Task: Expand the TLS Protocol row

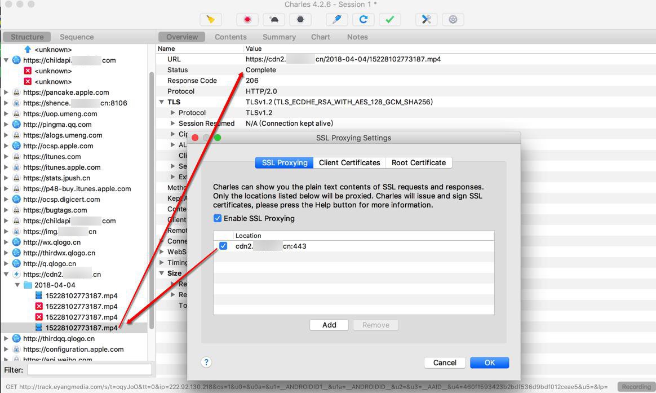Action: point(172,113)
